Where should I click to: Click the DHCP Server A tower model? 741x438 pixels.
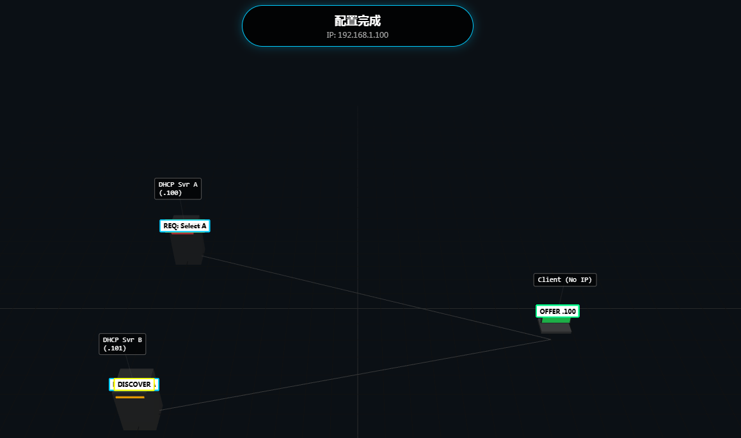[x=187, y=249]
